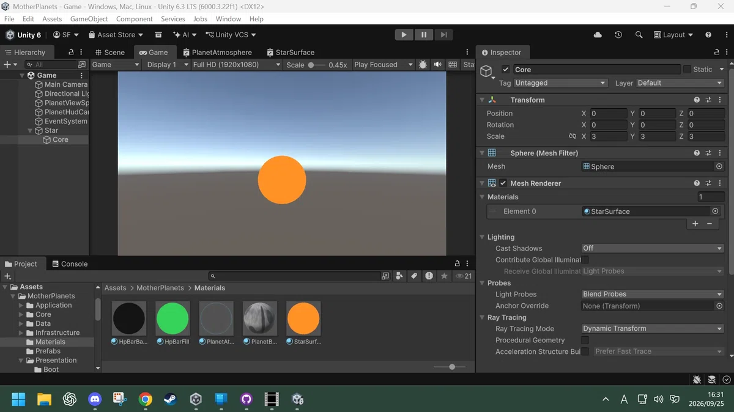
Task: Open the Undo History clock icon
Action: [x=618, y=35]
